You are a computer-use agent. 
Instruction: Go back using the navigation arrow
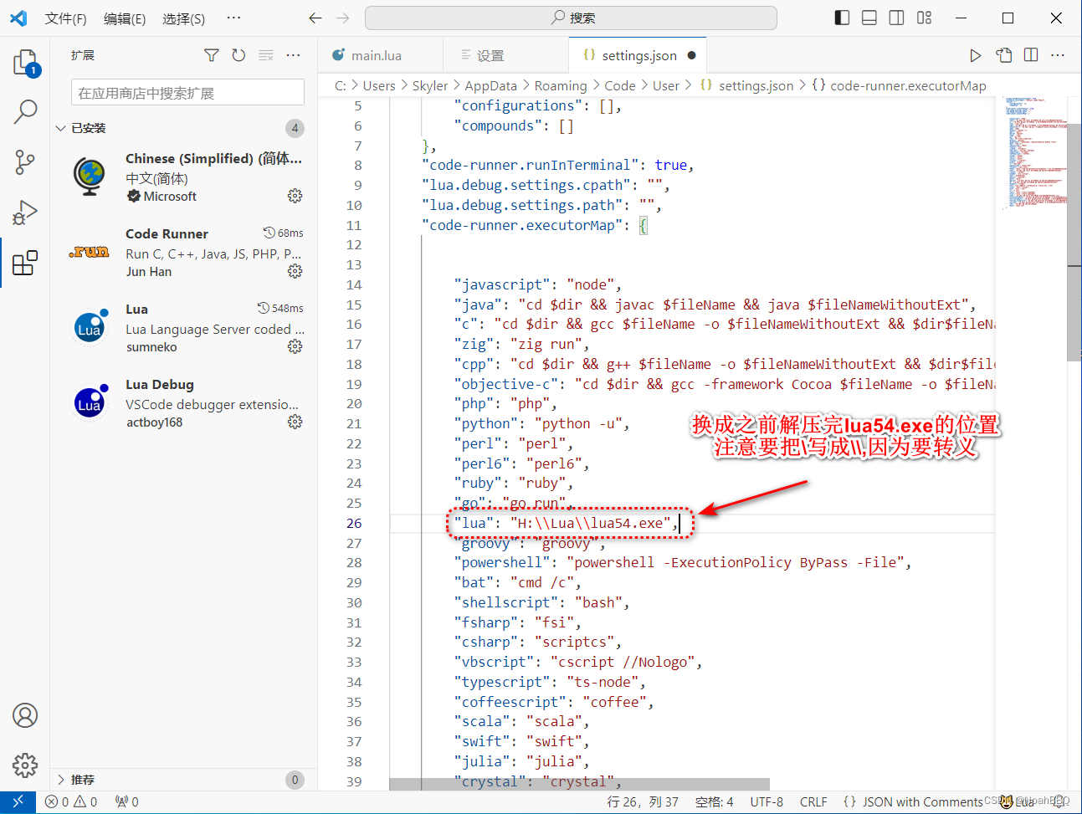315,18
